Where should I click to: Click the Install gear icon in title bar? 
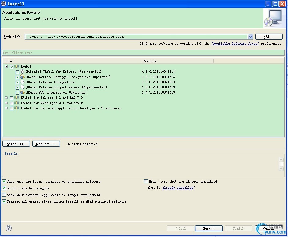[x=3, y=4]
